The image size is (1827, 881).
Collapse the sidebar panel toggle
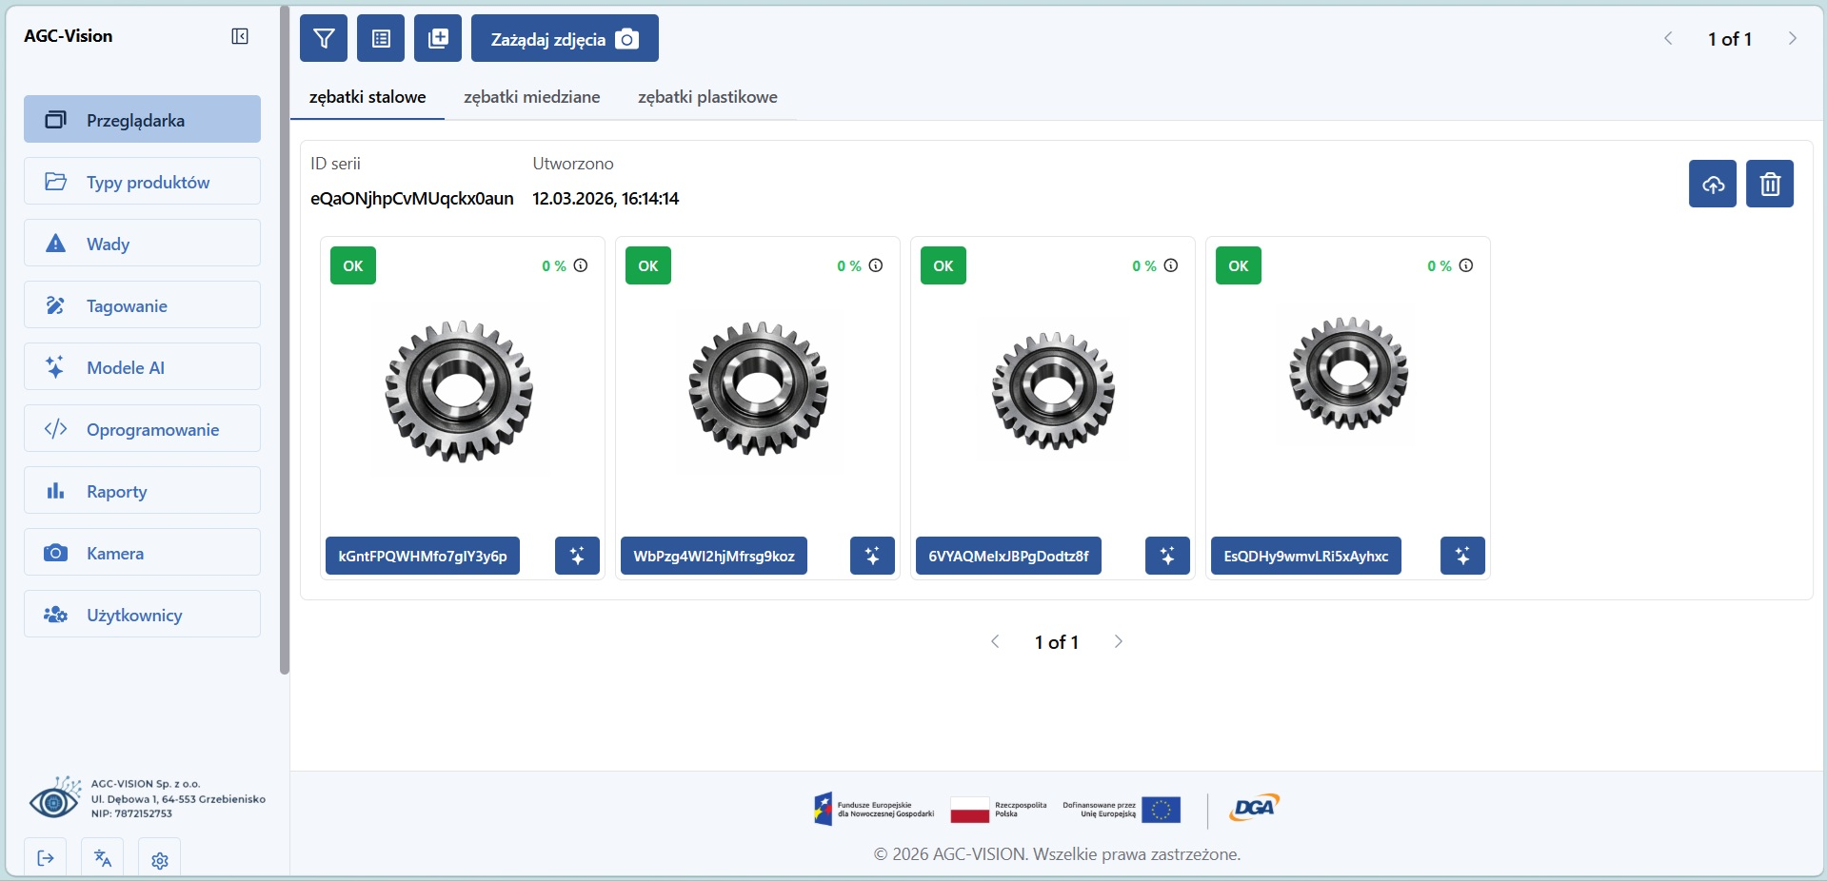coord(240,36)
